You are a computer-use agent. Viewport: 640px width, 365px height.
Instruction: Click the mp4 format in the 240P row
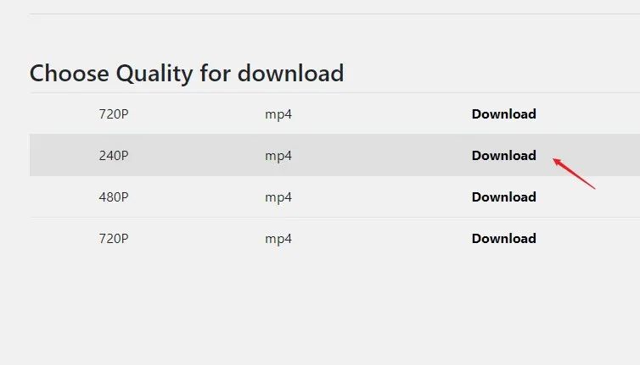point(278,156)
